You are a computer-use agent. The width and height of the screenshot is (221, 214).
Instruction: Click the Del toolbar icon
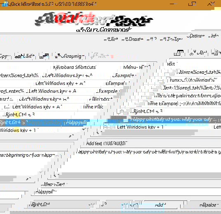click(x=198, y=53)
